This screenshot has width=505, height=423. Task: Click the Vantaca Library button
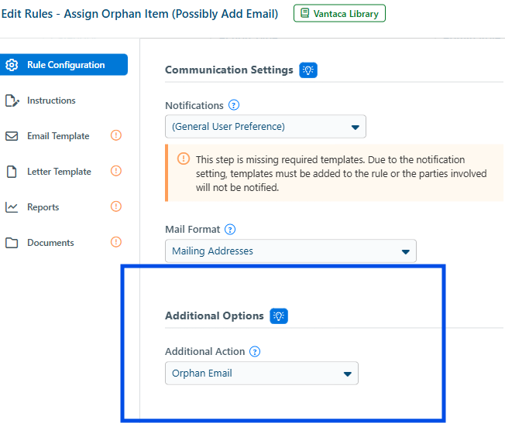(339, 13)
